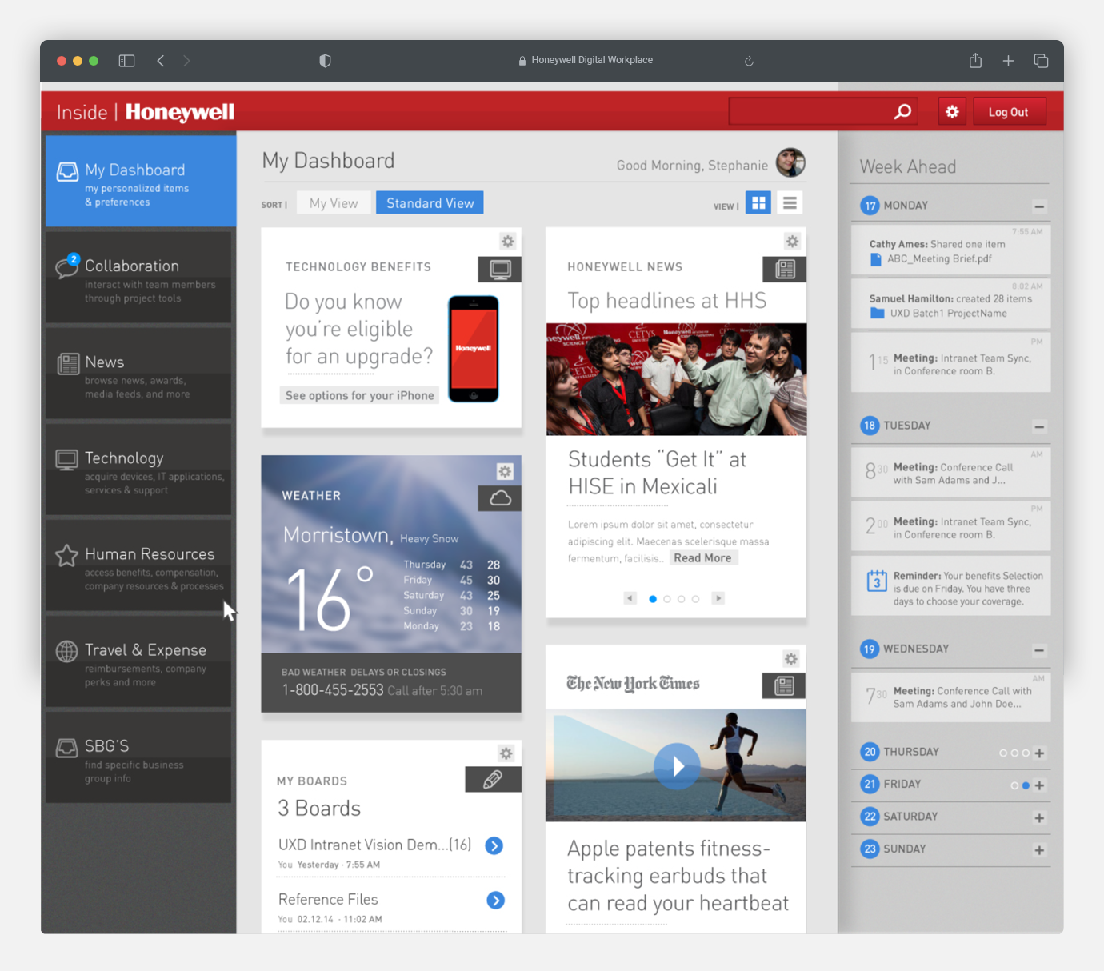Click the Log Out button
The image size is (1104, 971).
(1008, 112)
